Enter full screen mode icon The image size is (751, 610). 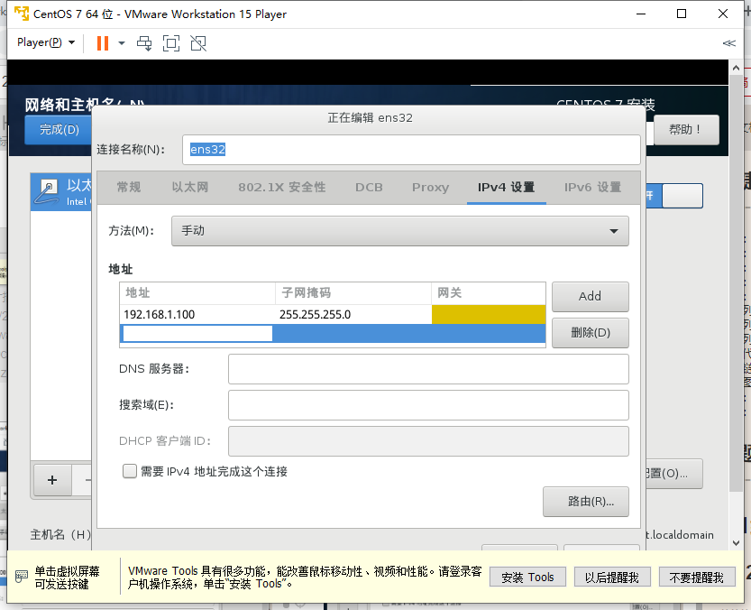pos(171,43)
